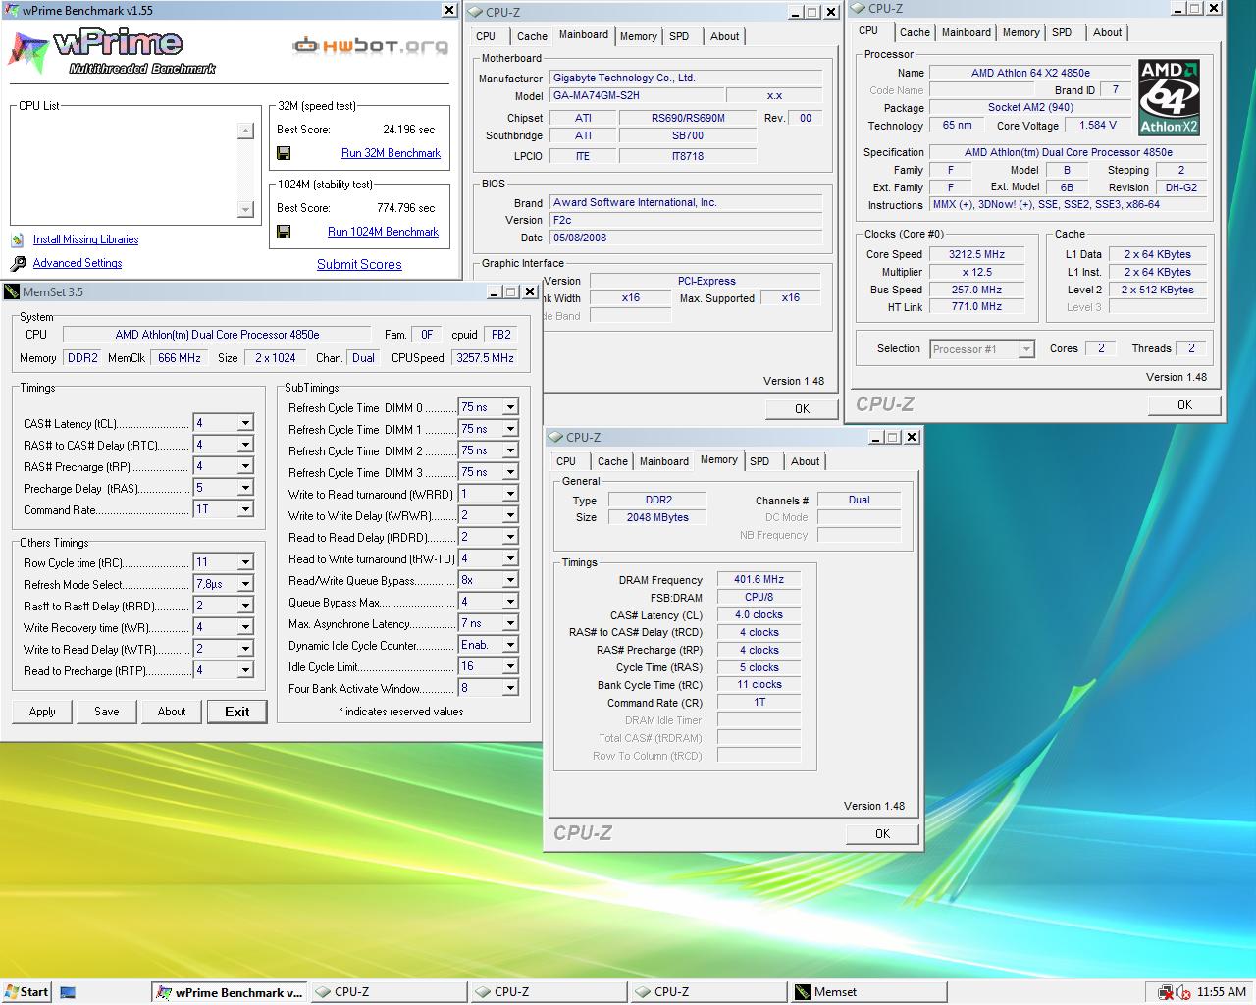This screenshot has width=1256, height=1005.
Task: Click Save button in MemSet
Action: point(107,712)
